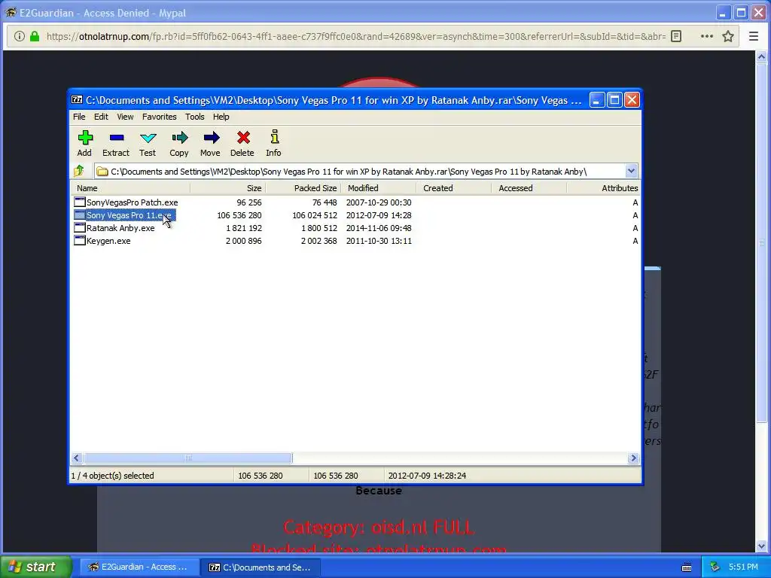Image resolution: width=771 pixels, height=578 pixels.
Task: Open the Help menu
Action: pos(221,117)
